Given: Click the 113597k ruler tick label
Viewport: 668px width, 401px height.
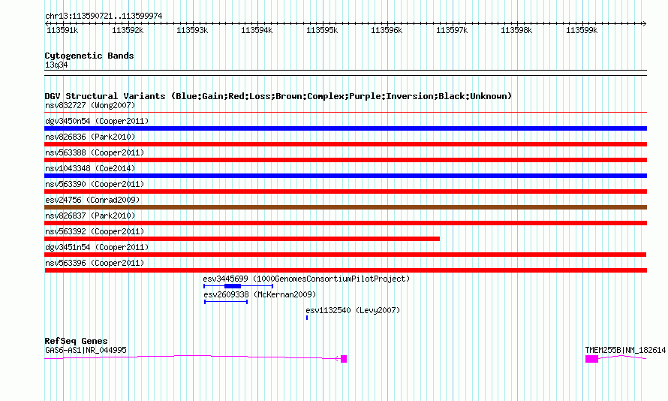Looking at the screenshot, I should coord(452,30).
